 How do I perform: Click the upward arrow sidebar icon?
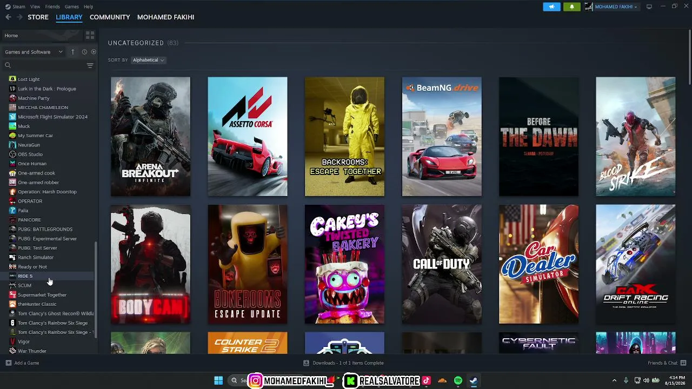click(72, 52)
